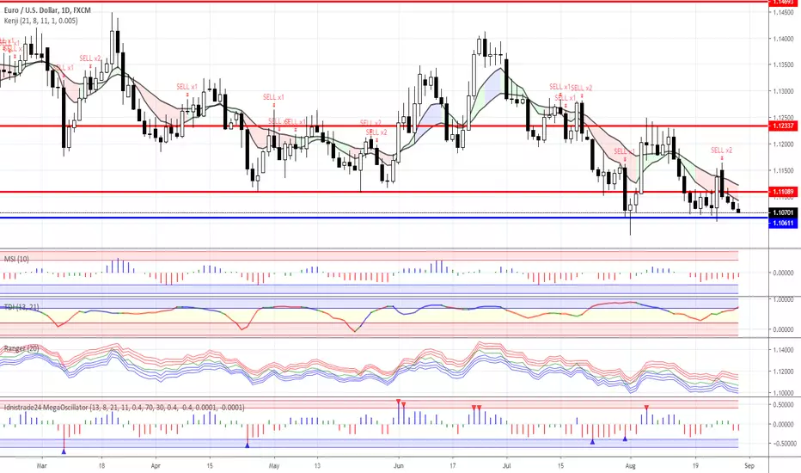Image resolution: width=801 pixels, height=473 pixels.
Task: Click the red 1.12337 price label
Action: coord(783,126)
